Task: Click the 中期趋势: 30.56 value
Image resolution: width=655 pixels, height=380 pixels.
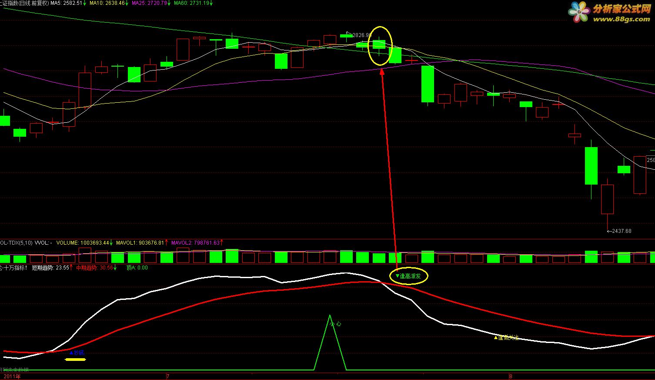Action: pos(97,268)
